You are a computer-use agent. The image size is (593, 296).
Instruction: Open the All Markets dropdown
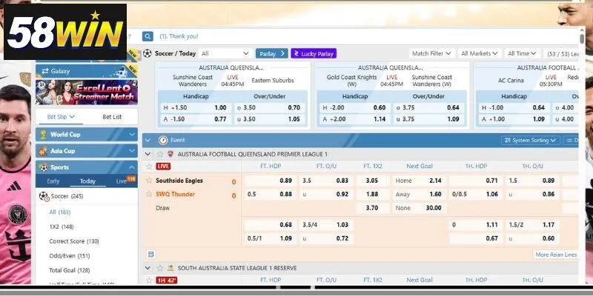coord(480,53)
